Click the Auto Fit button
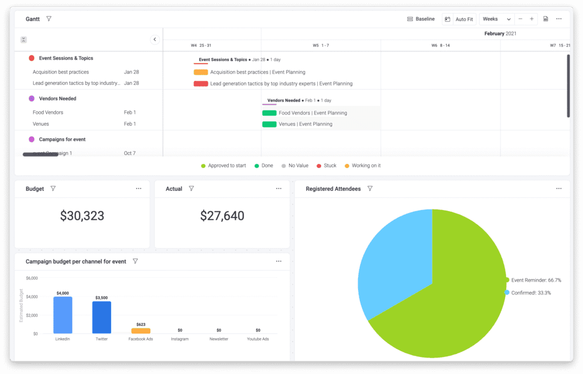This screenshot has height=374, width=583. [459, 19]
